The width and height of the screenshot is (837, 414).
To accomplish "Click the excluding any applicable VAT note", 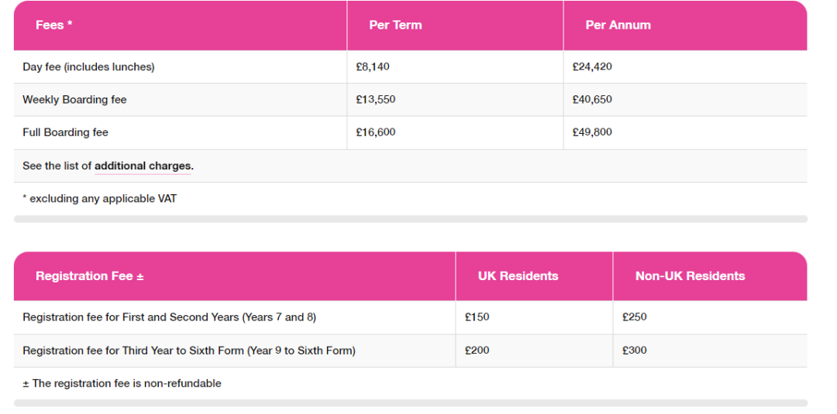I will pyautogui.click(x=99, y=199).
